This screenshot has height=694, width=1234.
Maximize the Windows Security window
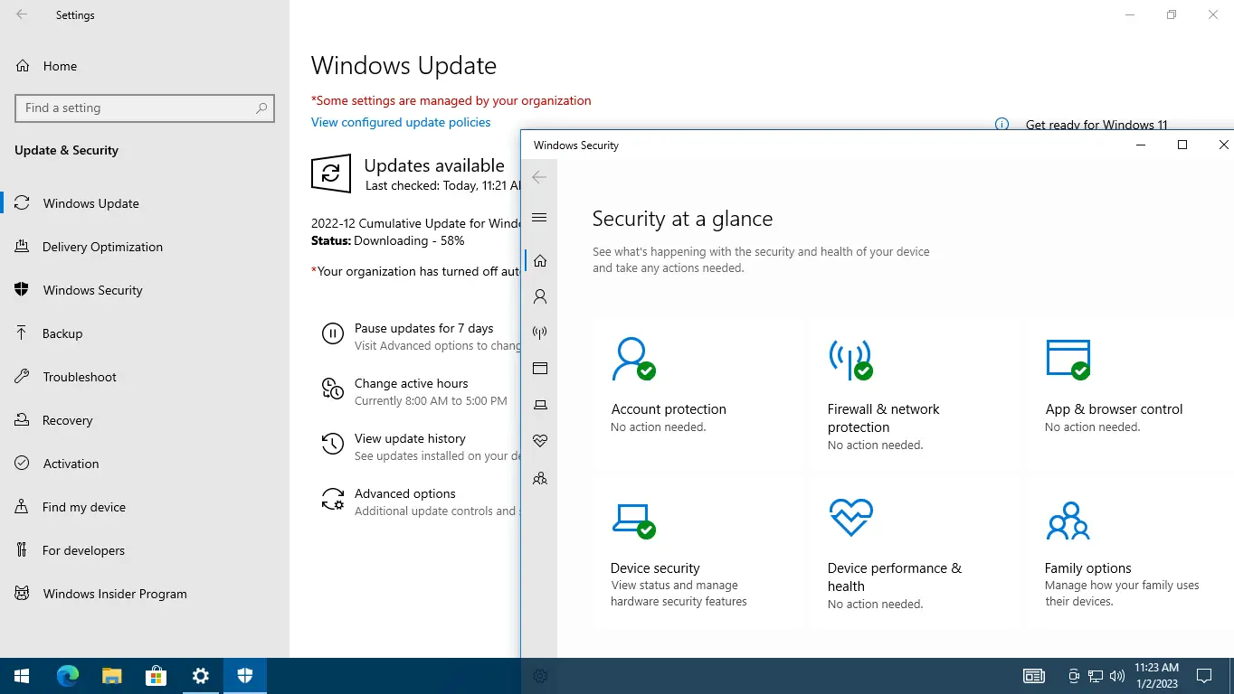1182,145
